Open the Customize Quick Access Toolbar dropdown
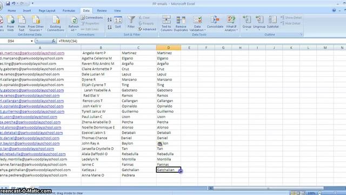Viewport: 346px width, 195px height. (32, 3)
